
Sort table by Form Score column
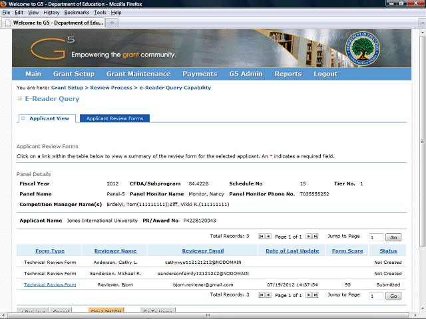pyautogui.click(x=347, y=251)
